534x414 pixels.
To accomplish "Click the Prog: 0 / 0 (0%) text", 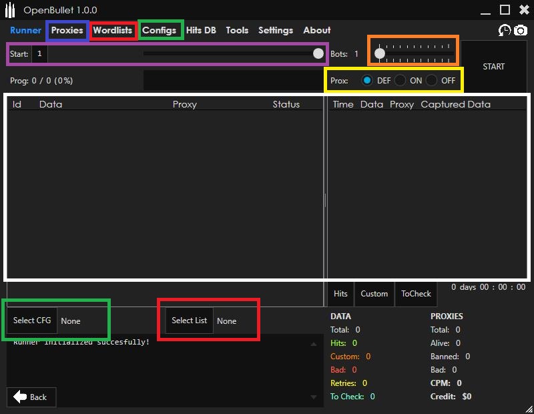I will pyautogui.click(x=41, y=81).
